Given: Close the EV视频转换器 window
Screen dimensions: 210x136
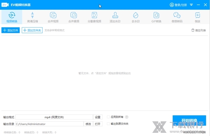Looking at the screenshot, I should click(205, 5).
